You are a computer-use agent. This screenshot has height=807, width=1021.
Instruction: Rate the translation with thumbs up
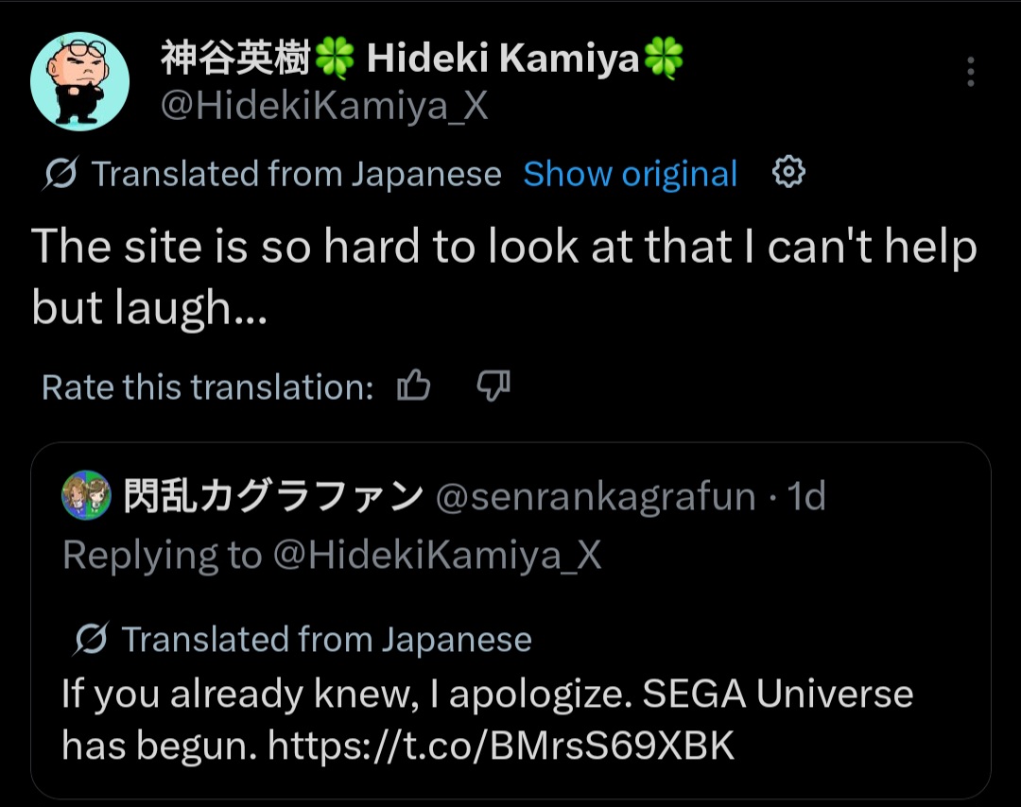click(x=414, y=386)
